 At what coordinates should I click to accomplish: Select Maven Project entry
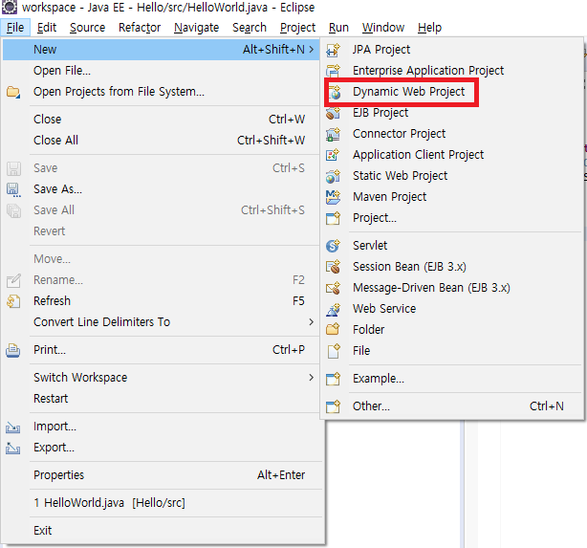click(452, 197)
